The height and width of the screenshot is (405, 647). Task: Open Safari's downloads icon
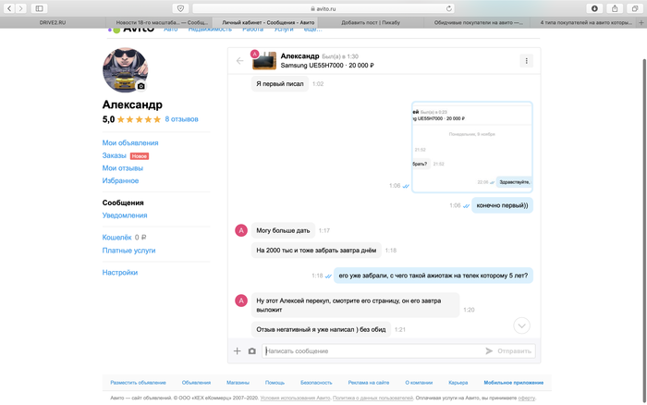594,8
